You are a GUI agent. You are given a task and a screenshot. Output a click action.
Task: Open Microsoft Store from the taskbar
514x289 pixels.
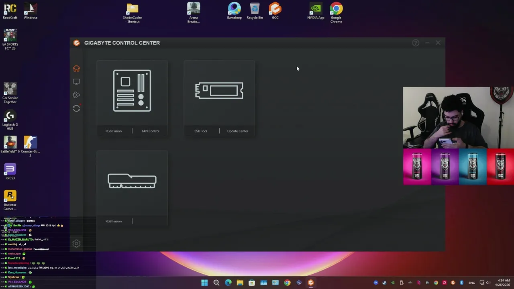pyautogui.click(x=252, y=283)
